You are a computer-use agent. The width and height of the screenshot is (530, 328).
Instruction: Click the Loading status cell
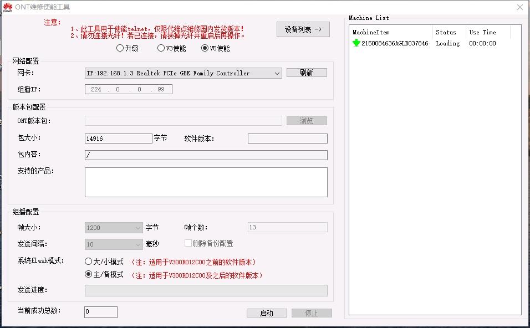tap(447, 43)
